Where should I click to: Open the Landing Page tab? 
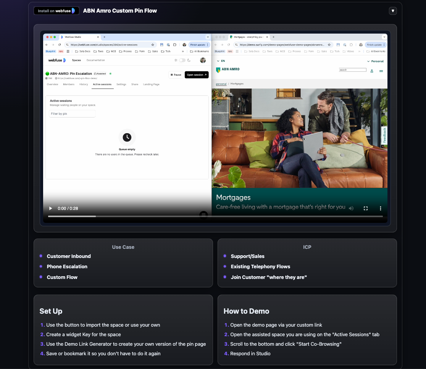click(151, 84)
